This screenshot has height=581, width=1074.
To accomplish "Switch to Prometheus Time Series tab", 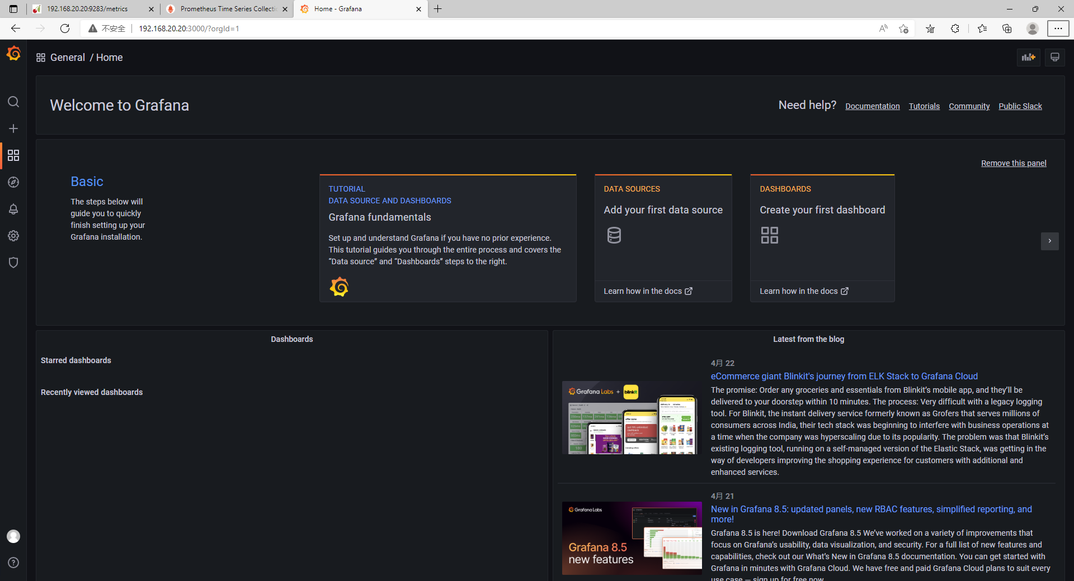I will point(228,9).
